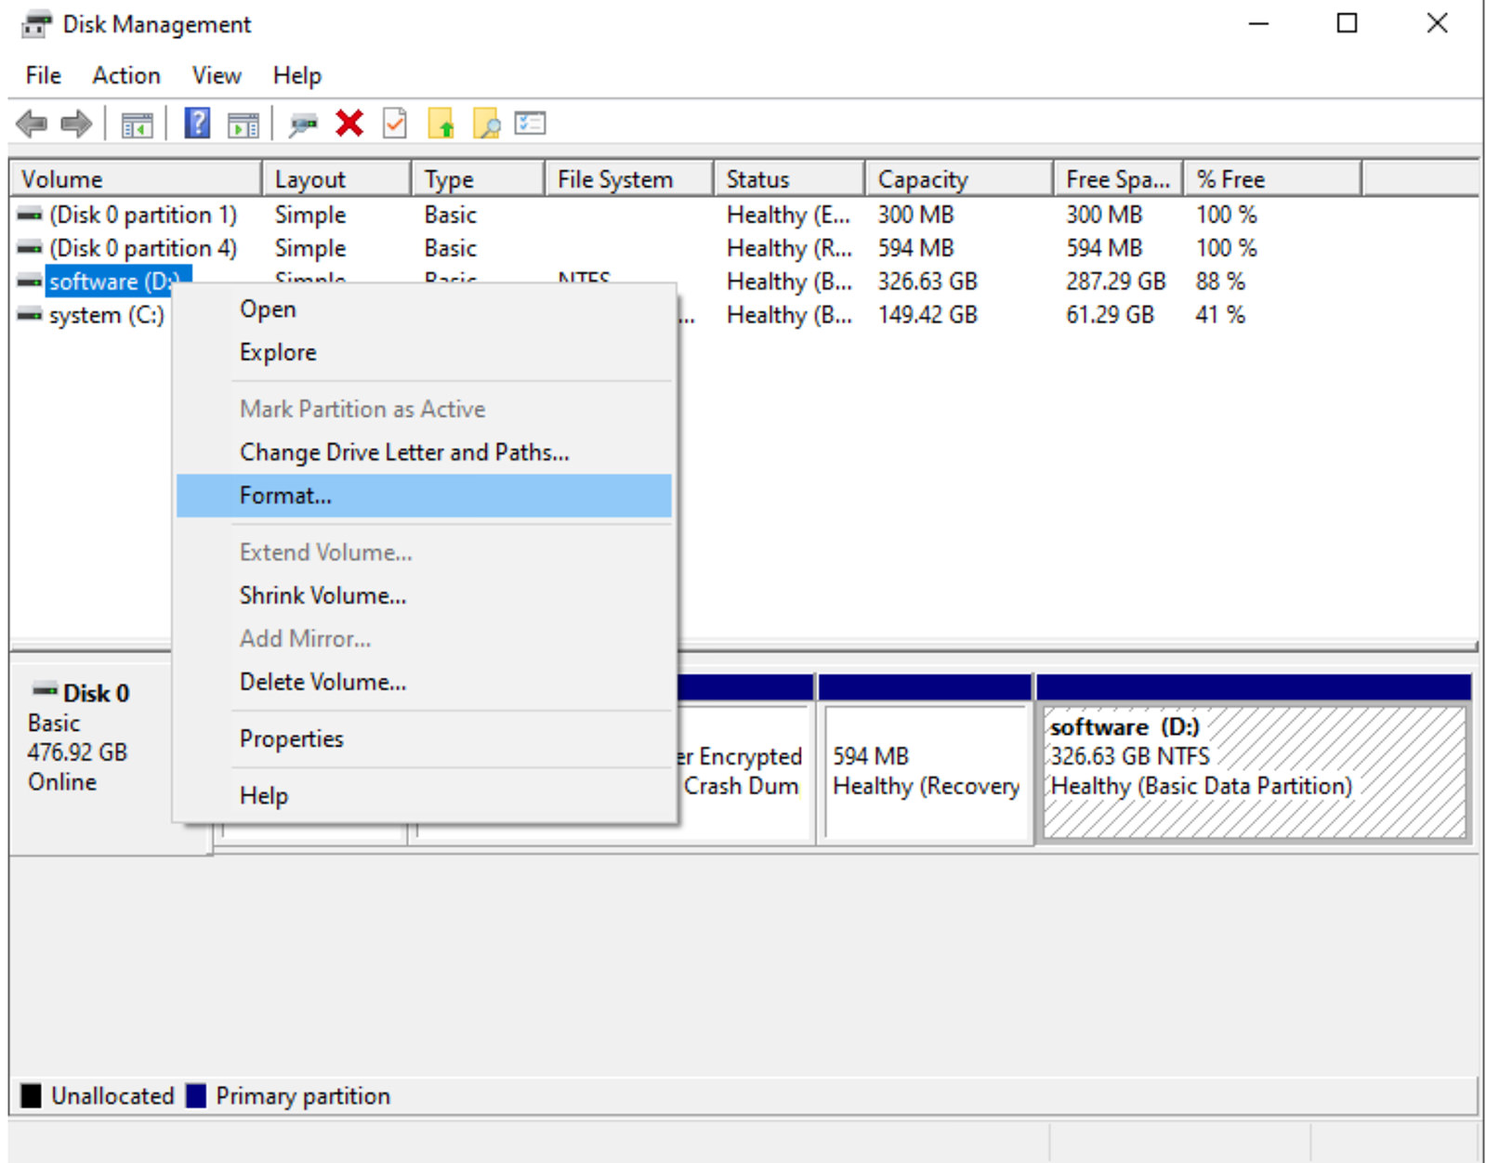The width and height of the screenshot is (1487, 1163).
Task: Click the list settings toolbar icon at far right
Action: coord(530,124)
